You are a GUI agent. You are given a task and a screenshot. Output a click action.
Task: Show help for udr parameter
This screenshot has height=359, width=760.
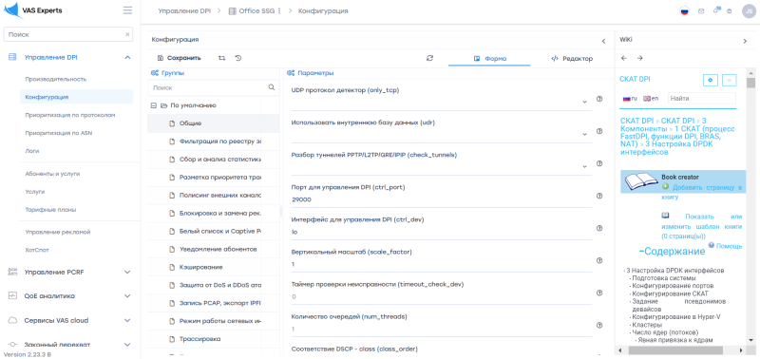coord(599,131)
